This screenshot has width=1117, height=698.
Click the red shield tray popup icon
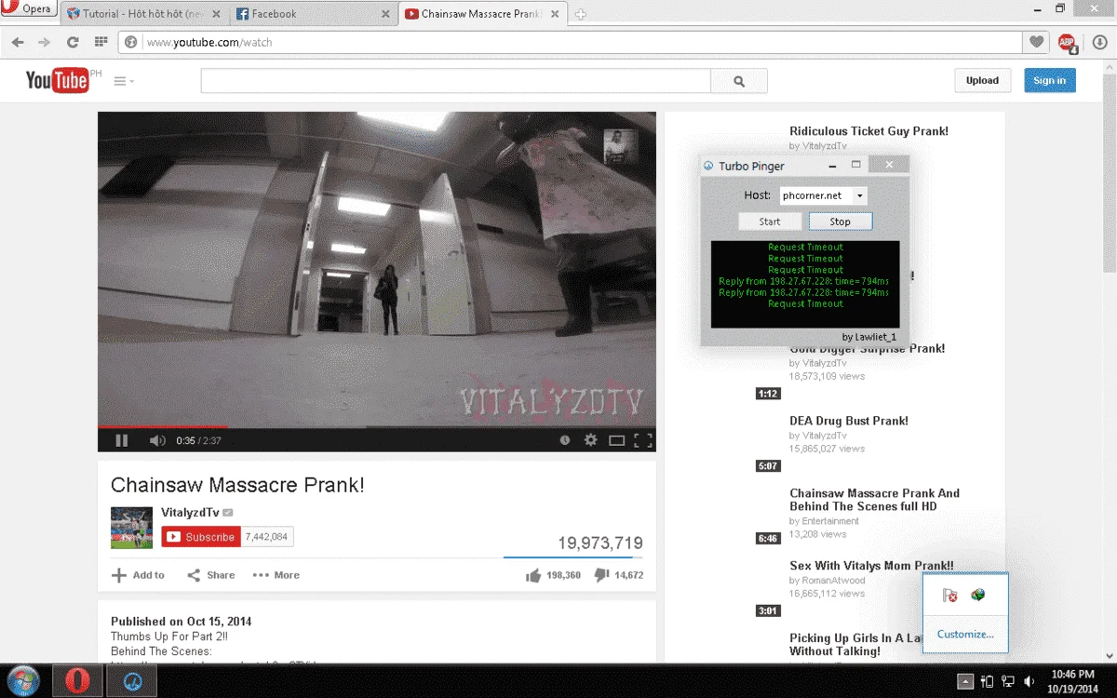[949, 596]
